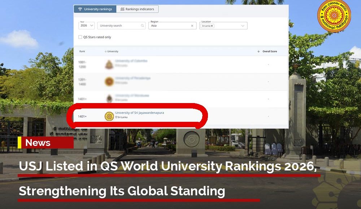361x209 pixels.
Task: Sort by the Overall Score arrow
Action: click(x=258, y=52)
